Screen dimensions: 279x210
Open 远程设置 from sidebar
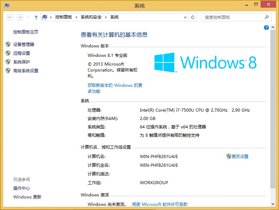[22, 53]
